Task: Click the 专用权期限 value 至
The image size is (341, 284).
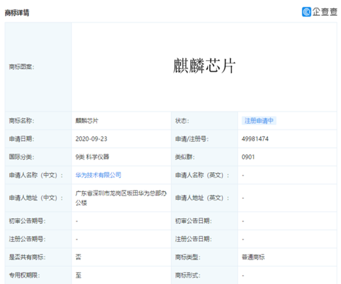Action: 78,275
